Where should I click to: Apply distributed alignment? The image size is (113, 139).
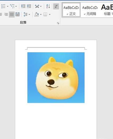coord(17,14)
